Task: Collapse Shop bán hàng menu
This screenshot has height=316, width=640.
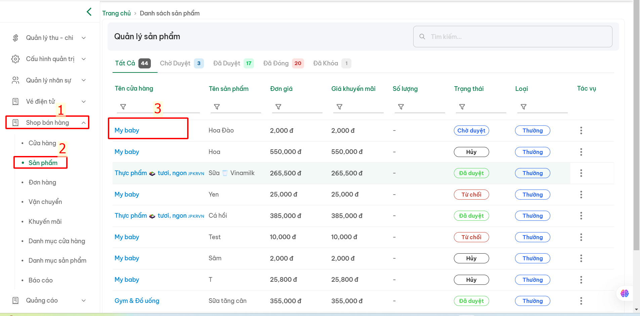Action: (x=84, y=123)
